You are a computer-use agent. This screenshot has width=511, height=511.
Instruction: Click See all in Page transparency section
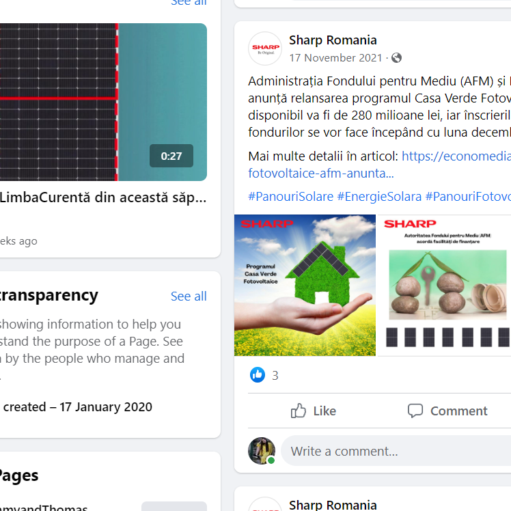point(189,296)
